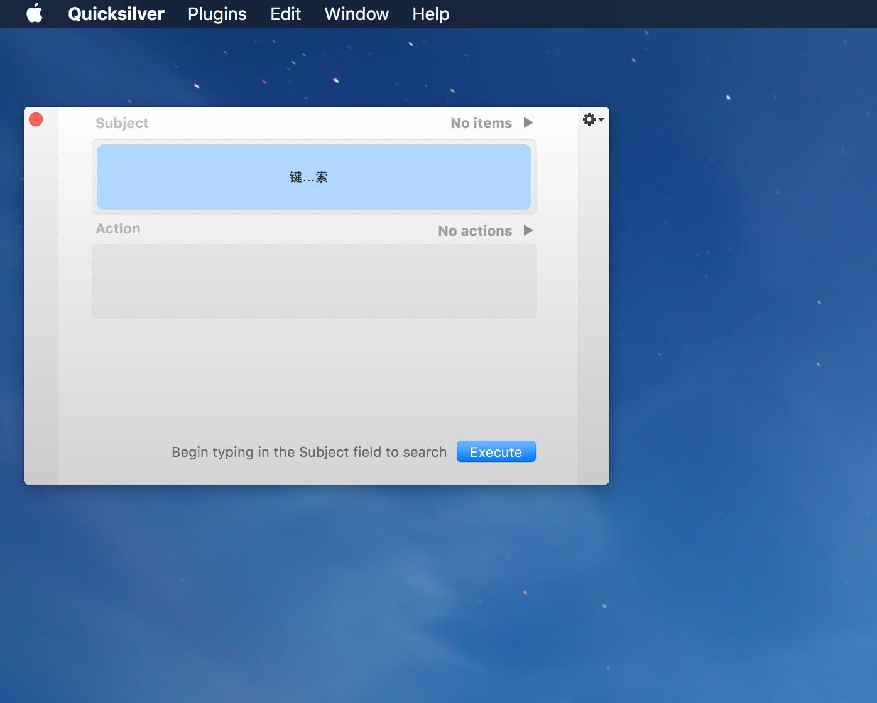Expand results arrow next to No items
877x703 pixels.
(x=528, y=122)
